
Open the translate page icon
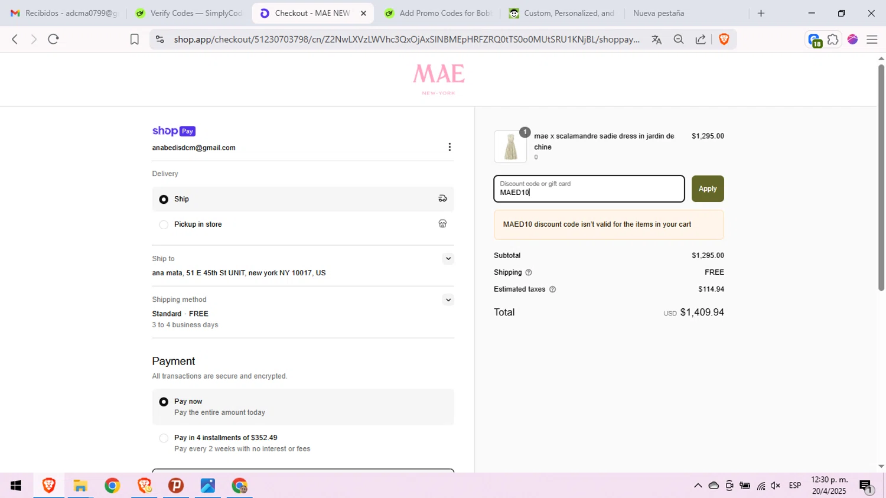[656, 40]
